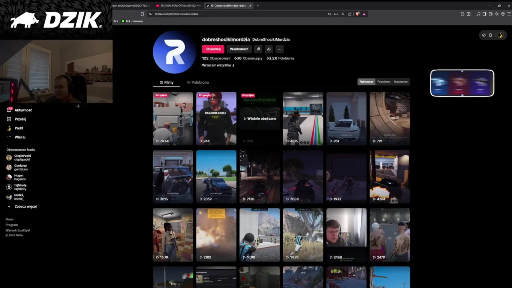Click the site settings icon before URL
Viewport: 512px width, 288px height.
click(x=150, y=14)
